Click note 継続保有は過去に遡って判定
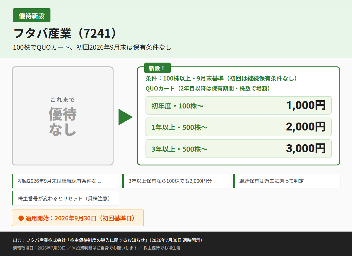 point(287,181)
